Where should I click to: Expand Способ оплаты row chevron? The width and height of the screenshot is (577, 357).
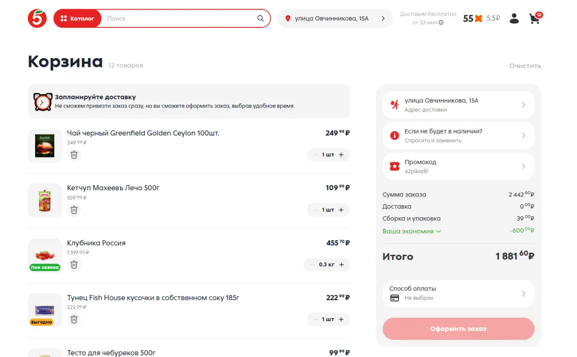[524, 294]
